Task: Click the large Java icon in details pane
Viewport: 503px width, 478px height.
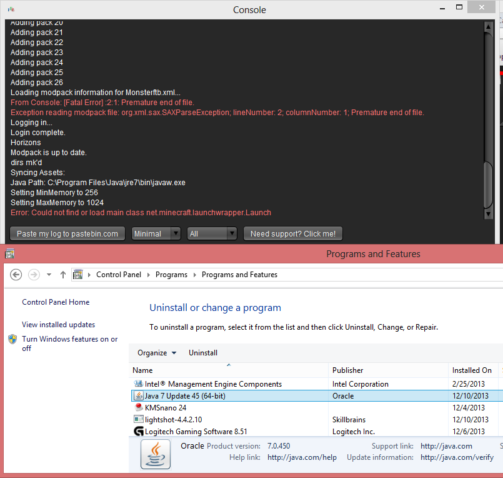Action: click(x=156, y=454)
